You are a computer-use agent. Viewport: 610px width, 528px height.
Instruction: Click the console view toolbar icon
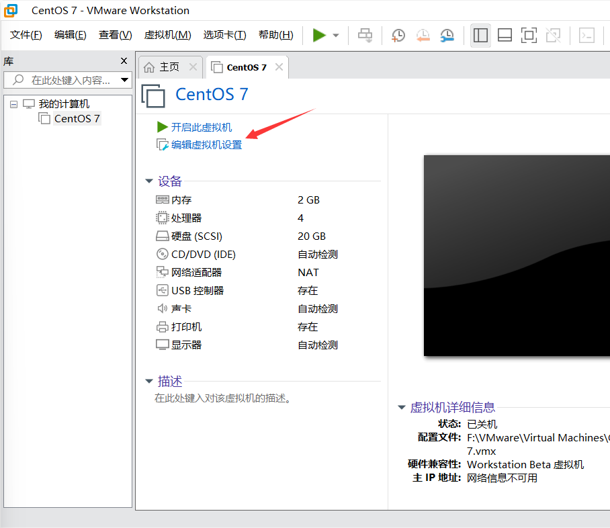[586, 36]
